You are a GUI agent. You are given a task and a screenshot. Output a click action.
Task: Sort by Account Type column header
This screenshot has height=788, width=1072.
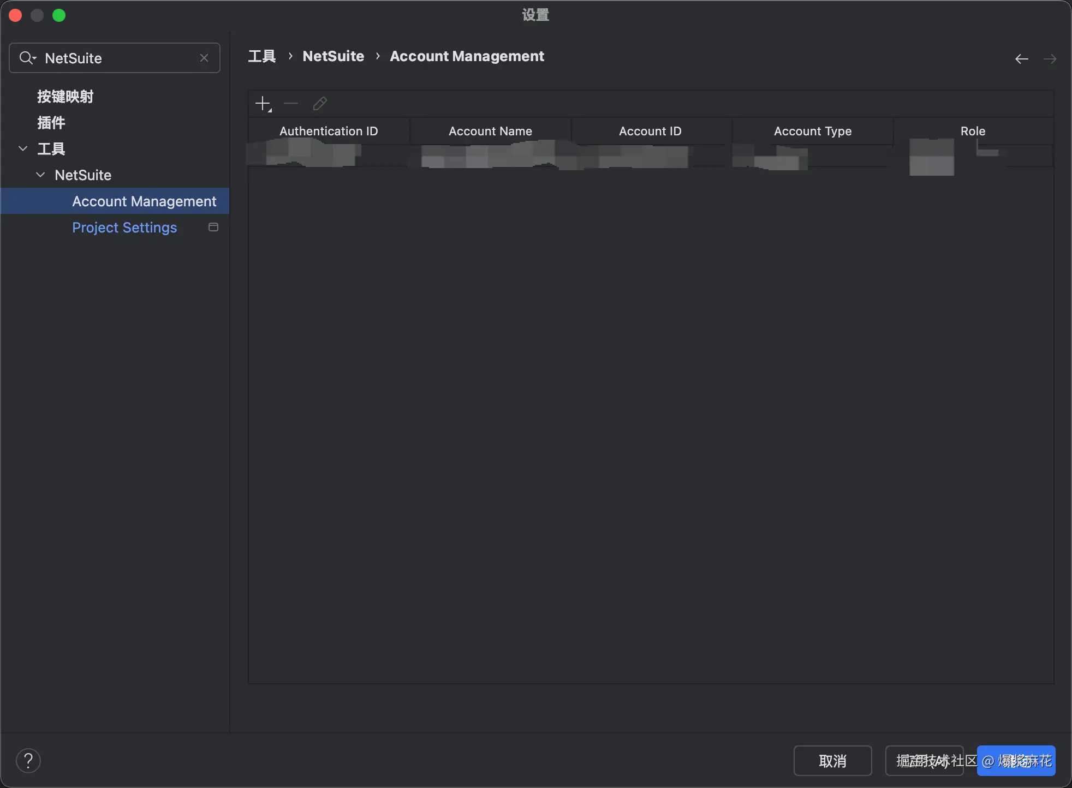tap(812, 131)
